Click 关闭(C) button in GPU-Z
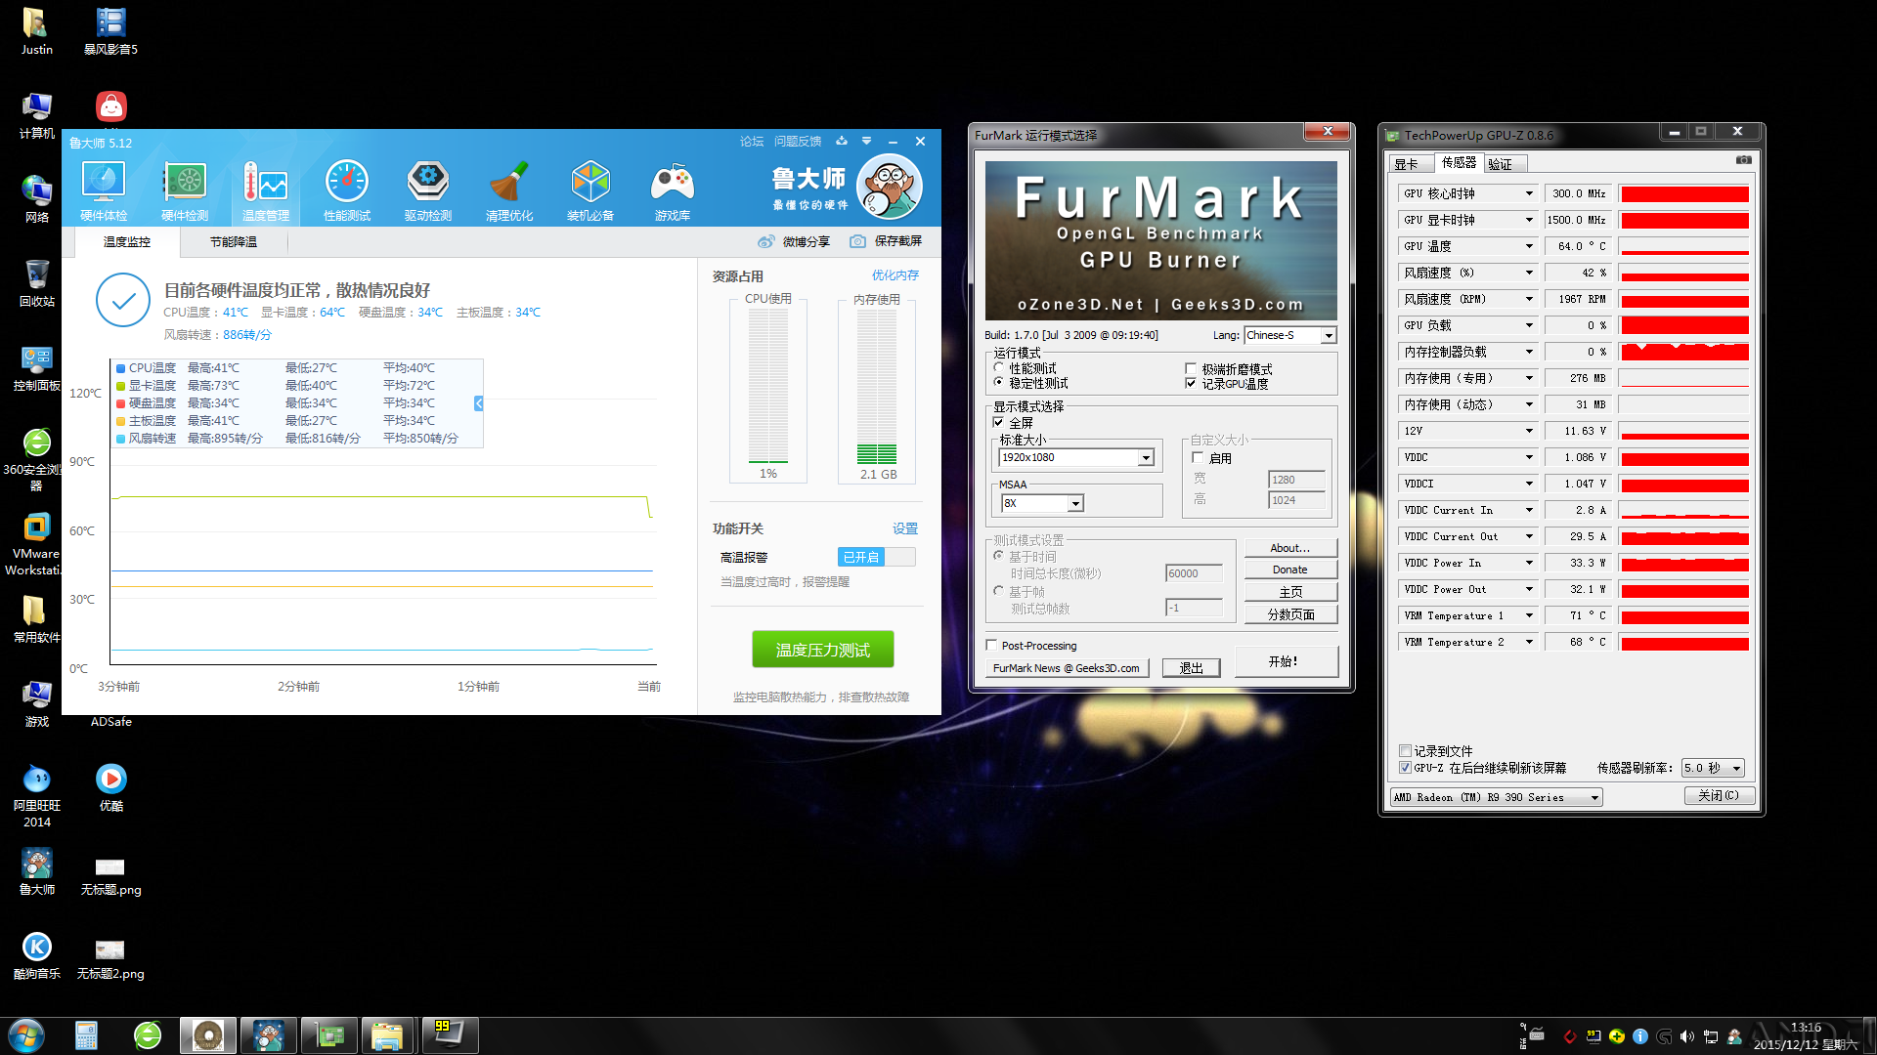The height and width of the screenshot is (1055, 1877). pos(1719,796)
